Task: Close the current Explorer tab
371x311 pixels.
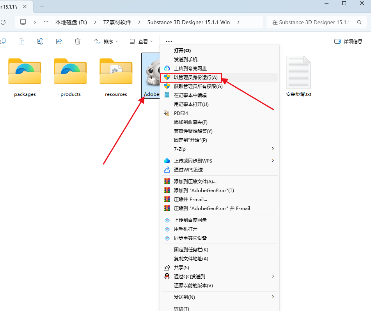Action: point(25,7)
